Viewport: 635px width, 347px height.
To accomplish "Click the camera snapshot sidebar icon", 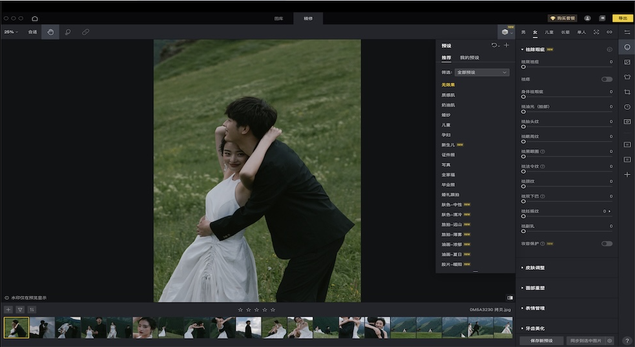I will click(627, 121).
